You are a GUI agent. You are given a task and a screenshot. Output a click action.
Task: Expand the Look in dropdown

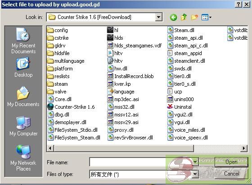[158, 17]
